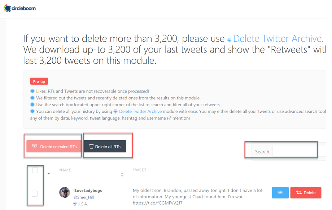Viewport: 332px width, 210px height.
Task: Click the flame icon in Pro-tip text
Action: [x=115, y=111]
